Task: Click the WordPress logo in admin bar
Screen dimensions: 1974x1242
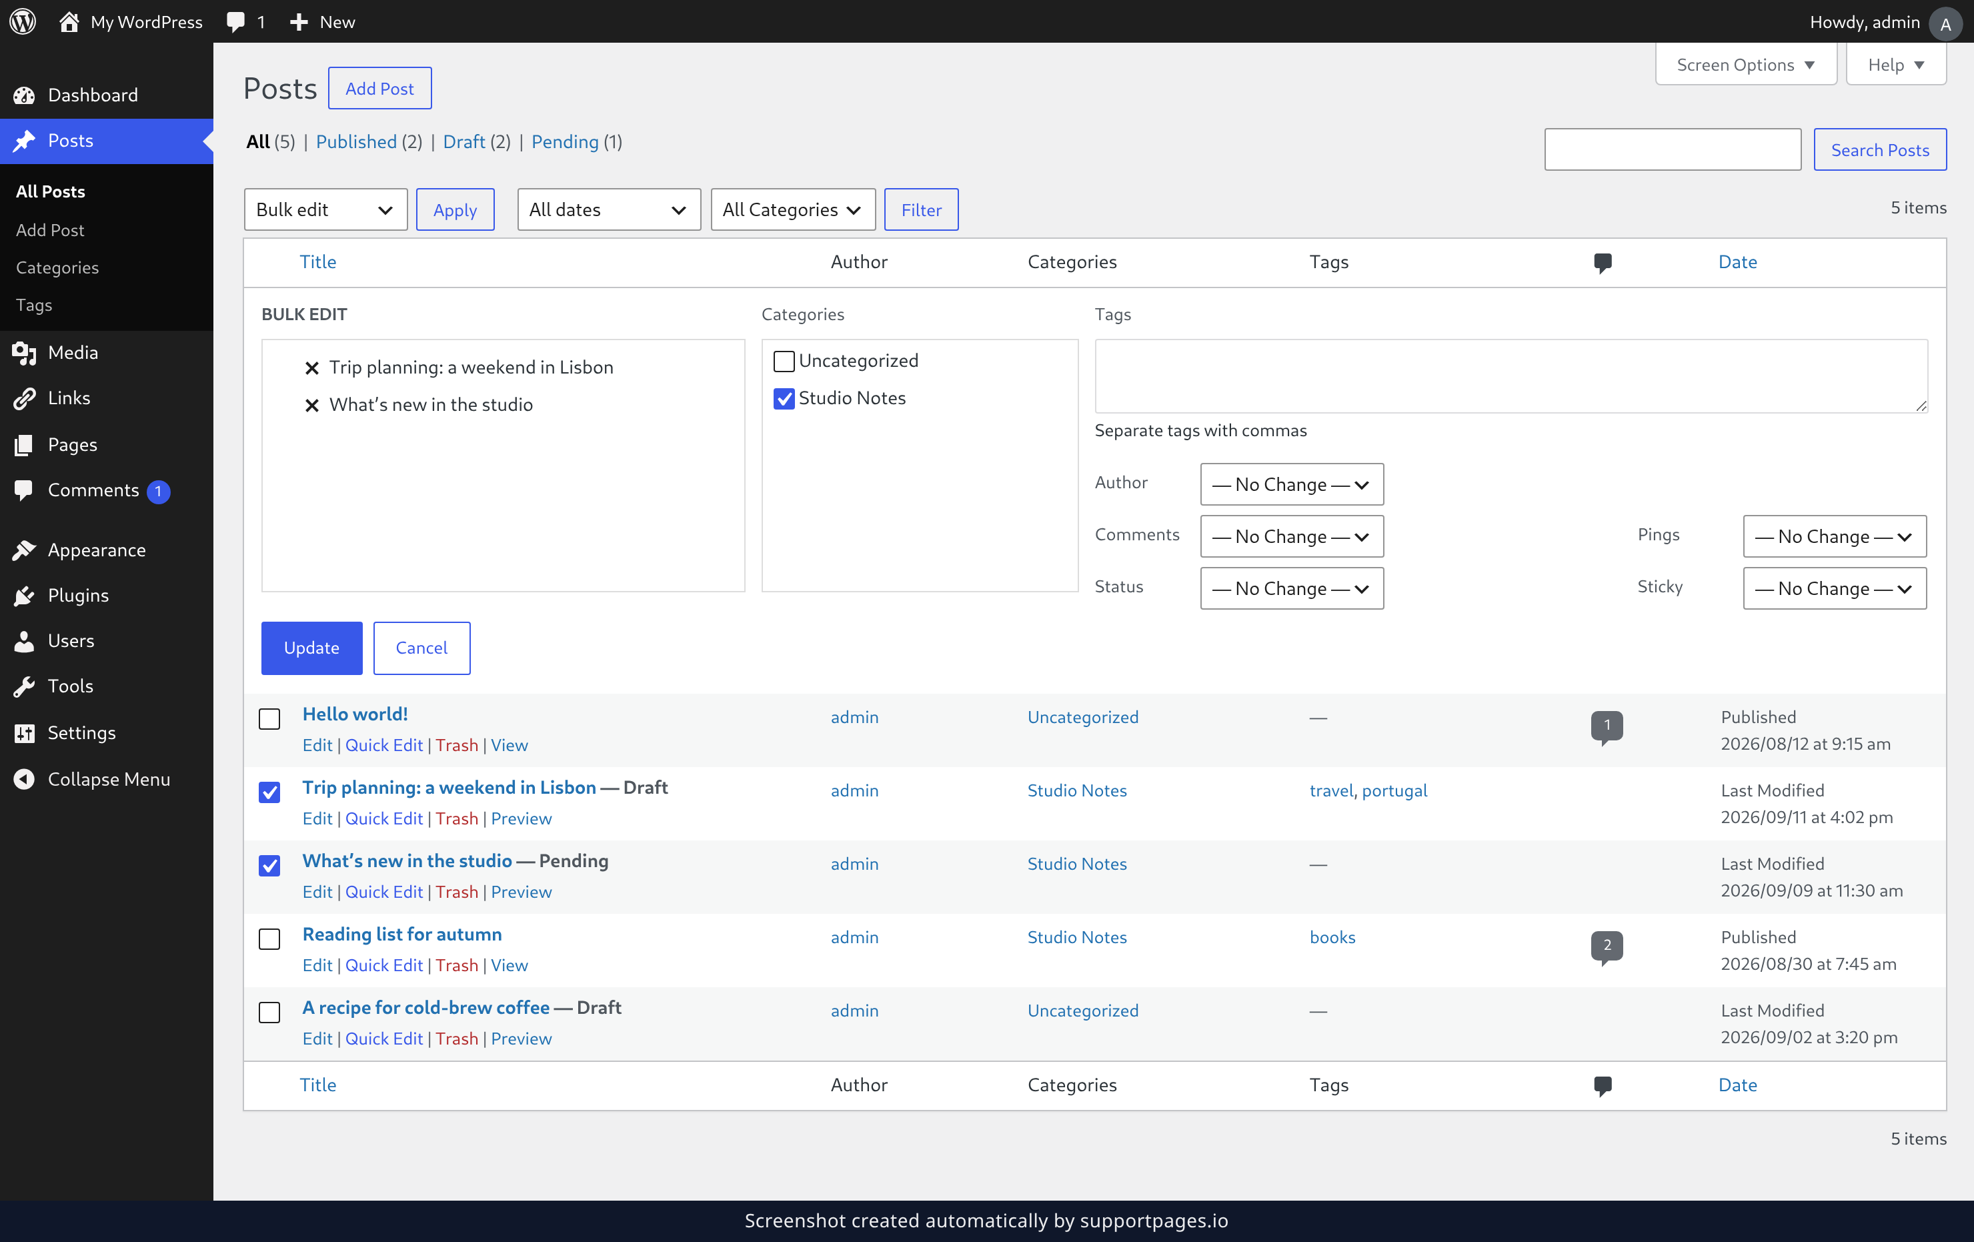Action: pyautogui.click(x=23, y=21)
